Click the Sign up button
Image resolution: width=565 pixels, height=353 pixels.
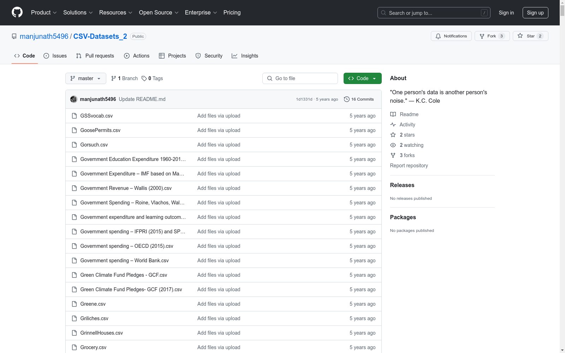[x=535, y=13]
